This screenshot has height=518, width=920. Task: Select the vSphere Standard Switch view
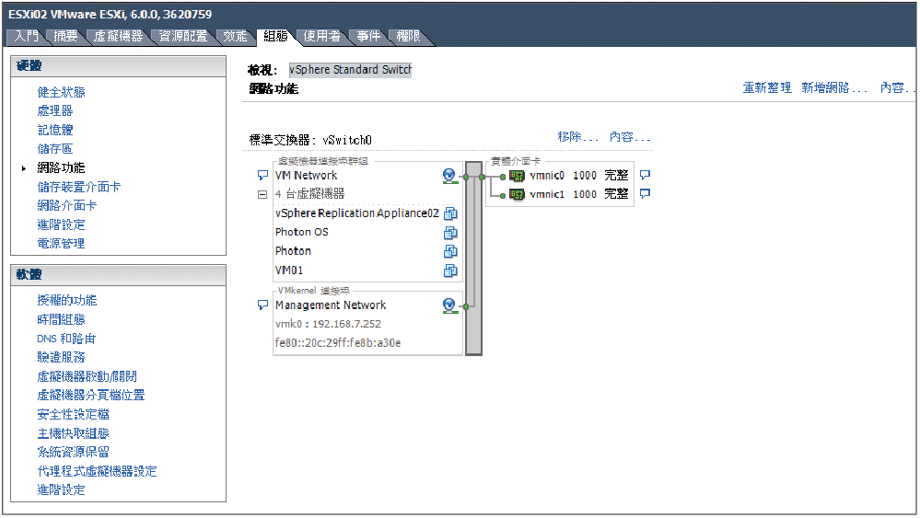point(350,70)
